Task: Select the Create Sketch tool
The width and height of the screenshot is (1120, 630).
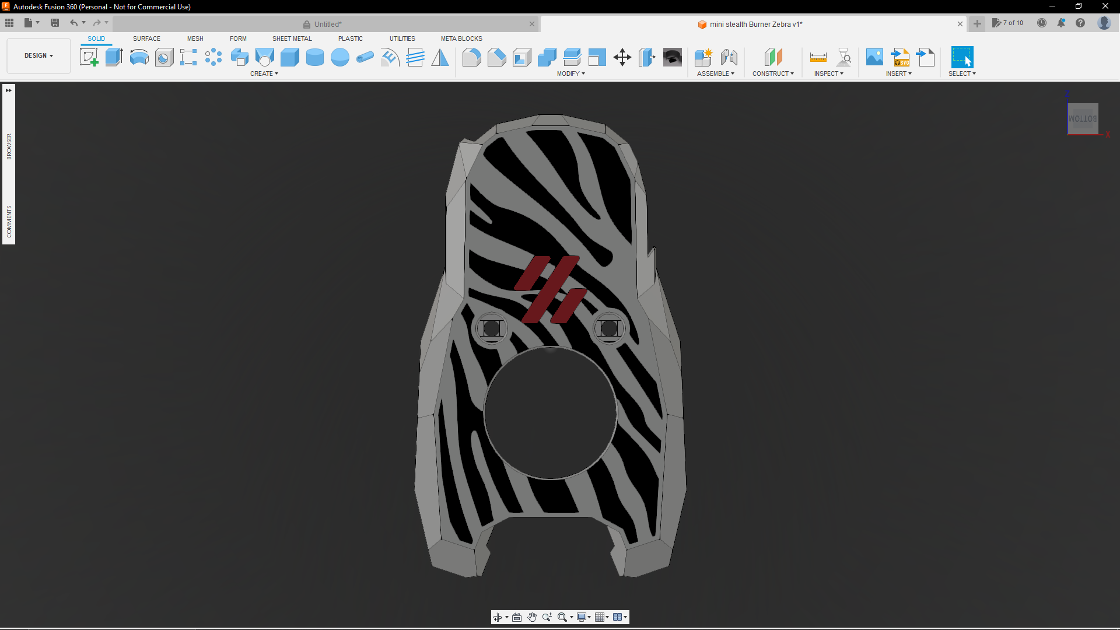Action: coord(89,57)
